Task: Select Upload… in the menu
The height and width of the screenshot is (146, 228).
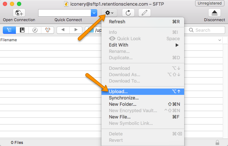Action: [x=143, y=92]
